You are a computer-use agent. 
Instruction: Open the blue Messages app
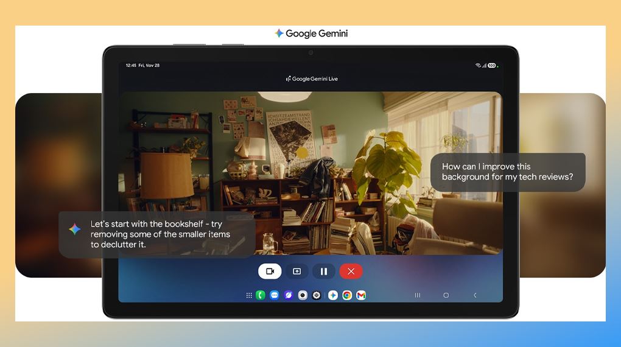275,295
